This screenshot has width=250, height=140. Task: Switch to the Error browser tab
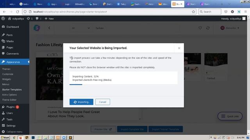(x=94, y=4)
